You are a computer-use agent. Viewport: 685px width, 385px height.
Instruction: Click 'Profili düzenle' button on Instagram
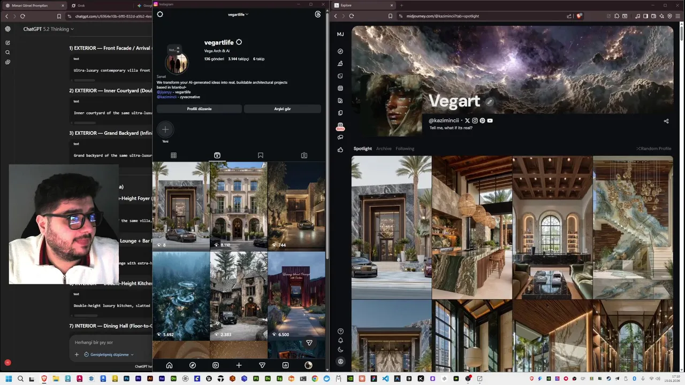click(x=199, y=109)
